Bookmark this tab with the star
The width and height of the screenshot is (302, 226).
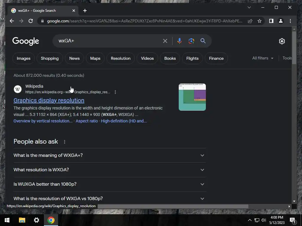pyautogui.click(x=260, y=21)
